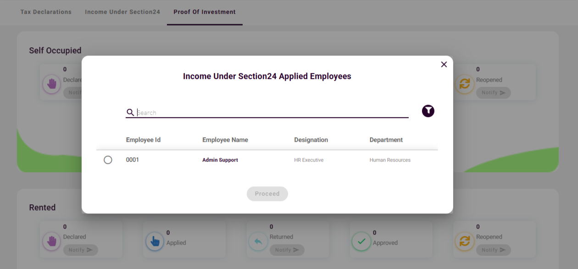Close the Applied Employees dialog
Viewport: 578px width, 269px height.
pos(444,65)
